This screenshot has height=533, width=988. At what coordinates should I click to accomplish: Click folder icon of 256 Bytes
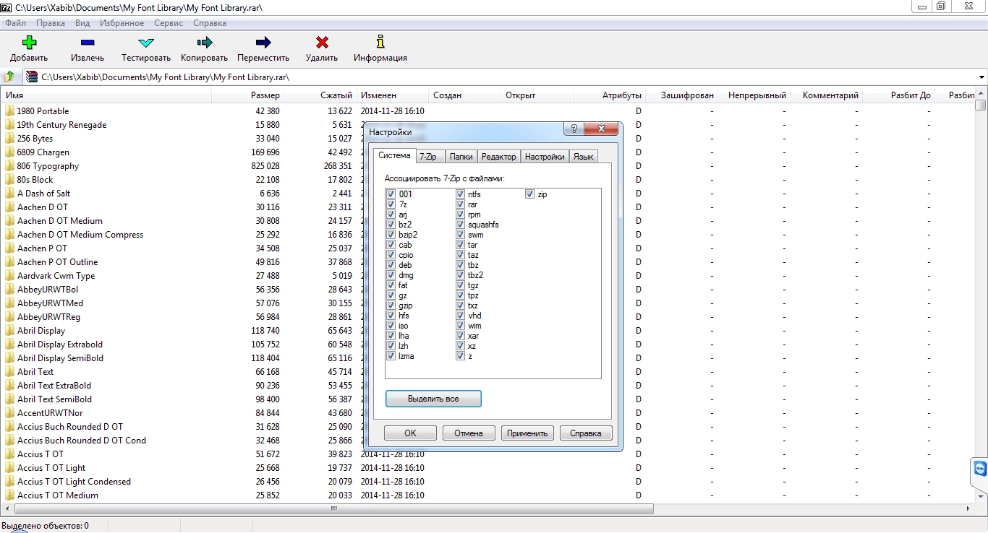pos(9,139)
